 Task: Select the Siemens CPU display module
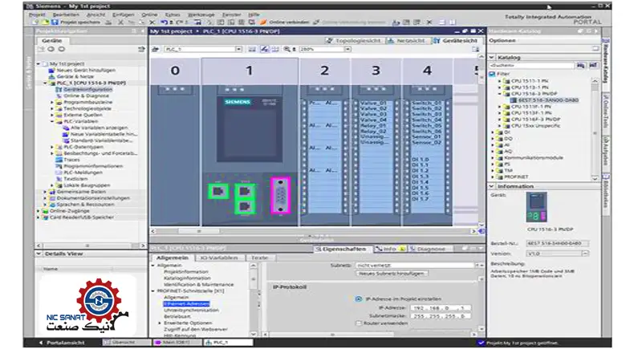tap(250, 129)
